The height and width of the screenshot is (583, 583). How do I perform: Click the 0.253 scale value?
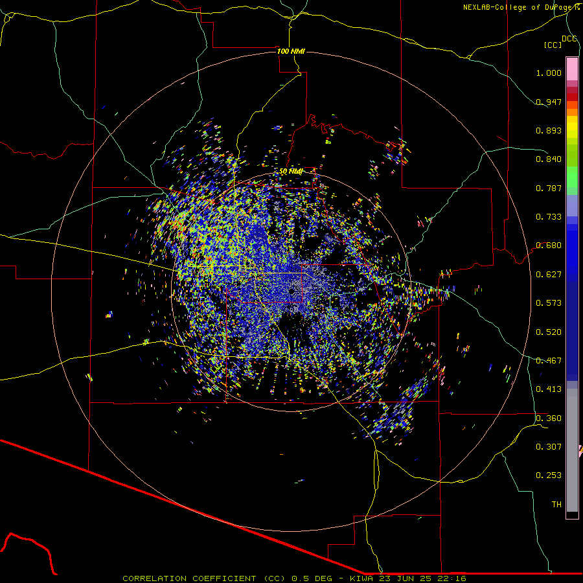pos(549,475)
